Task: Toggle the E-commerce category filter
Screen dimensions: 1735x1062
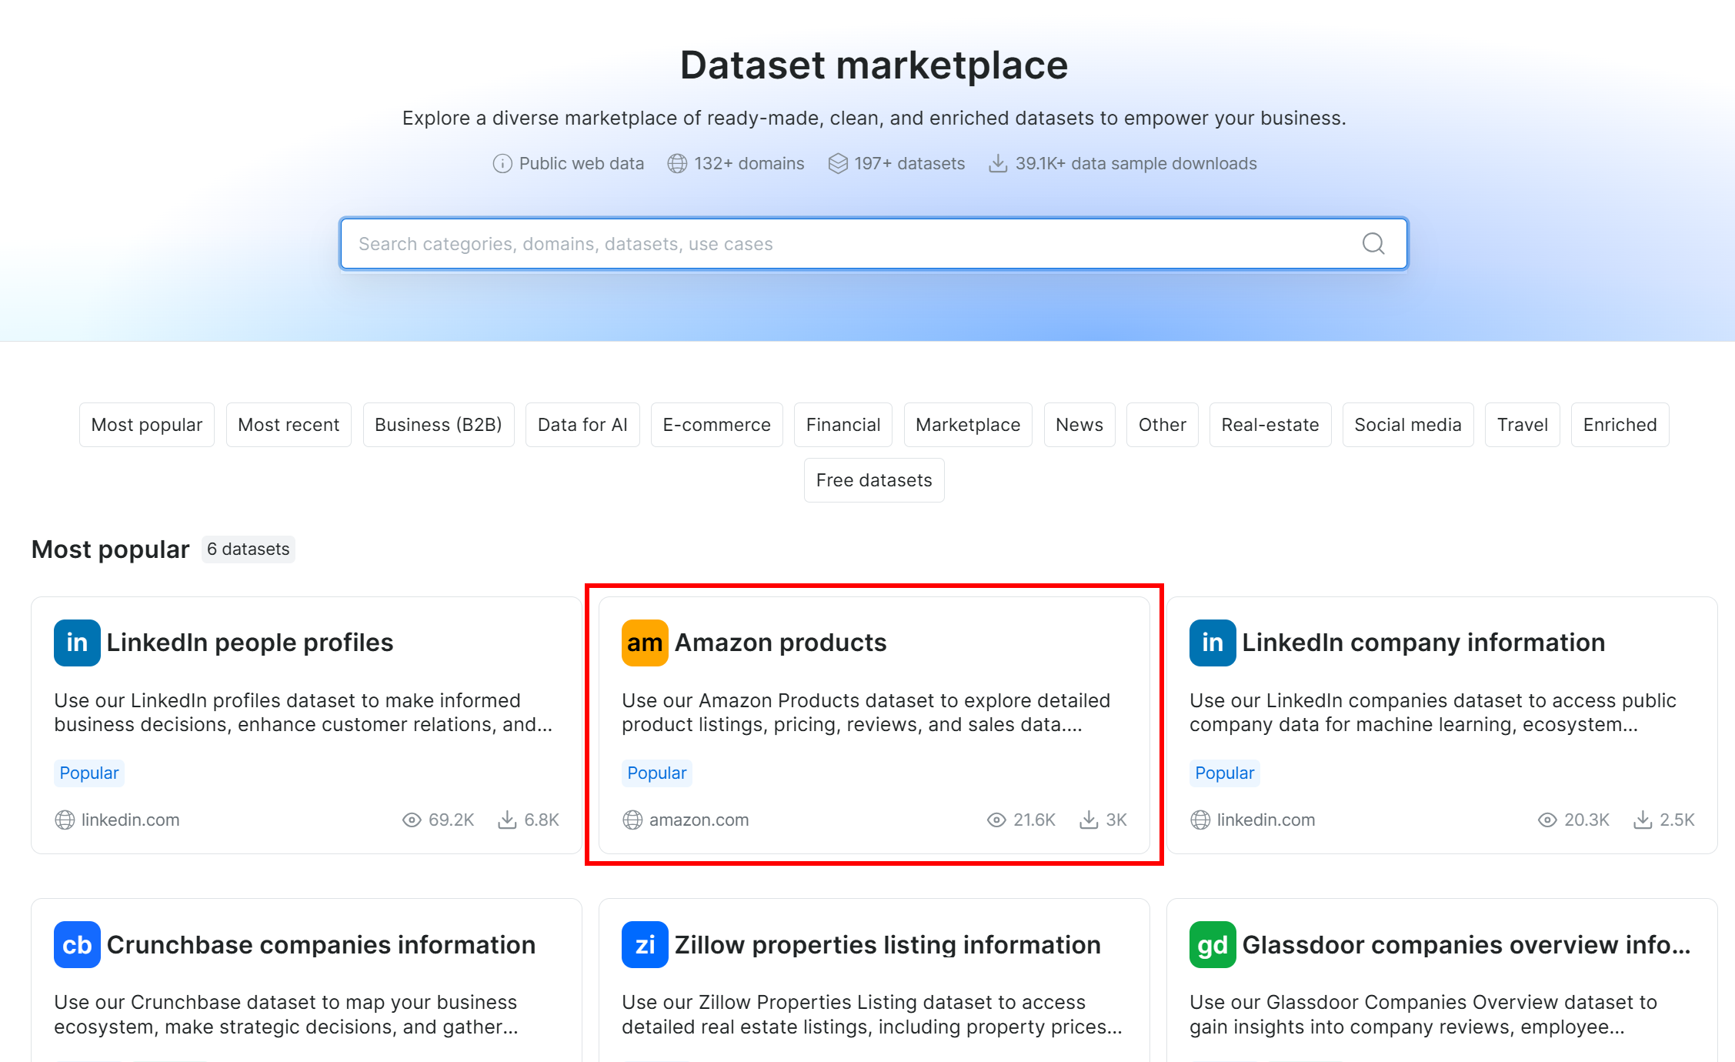Action: 716,424
